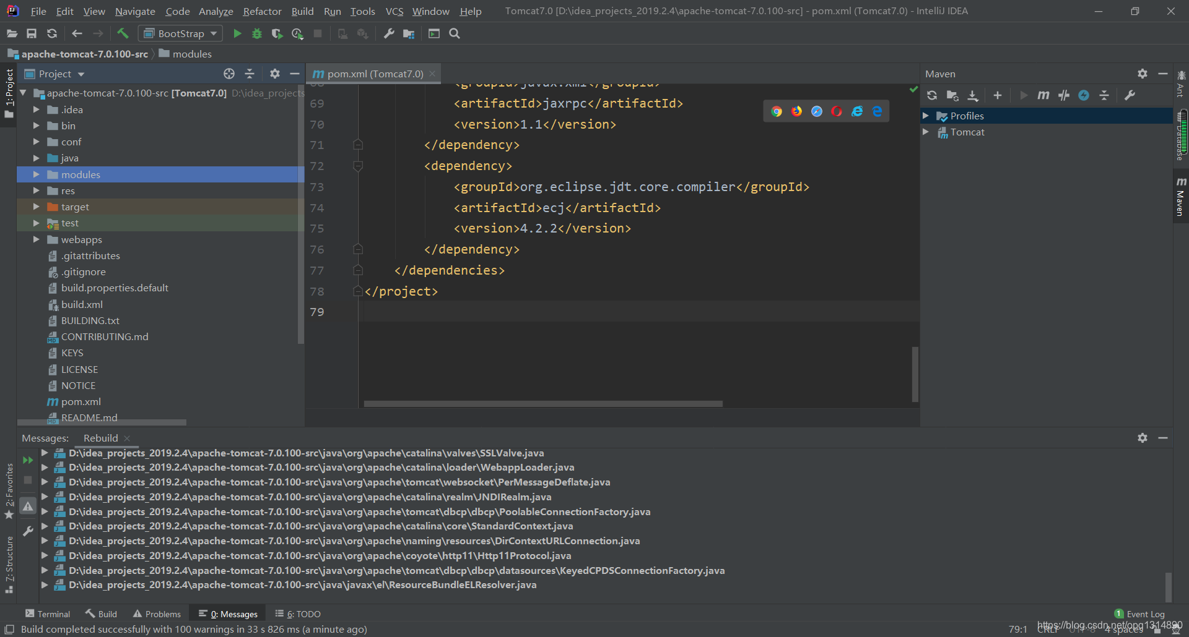Open the Refactor menu
Screen dimensions: 1189x637
pos(262,11)
